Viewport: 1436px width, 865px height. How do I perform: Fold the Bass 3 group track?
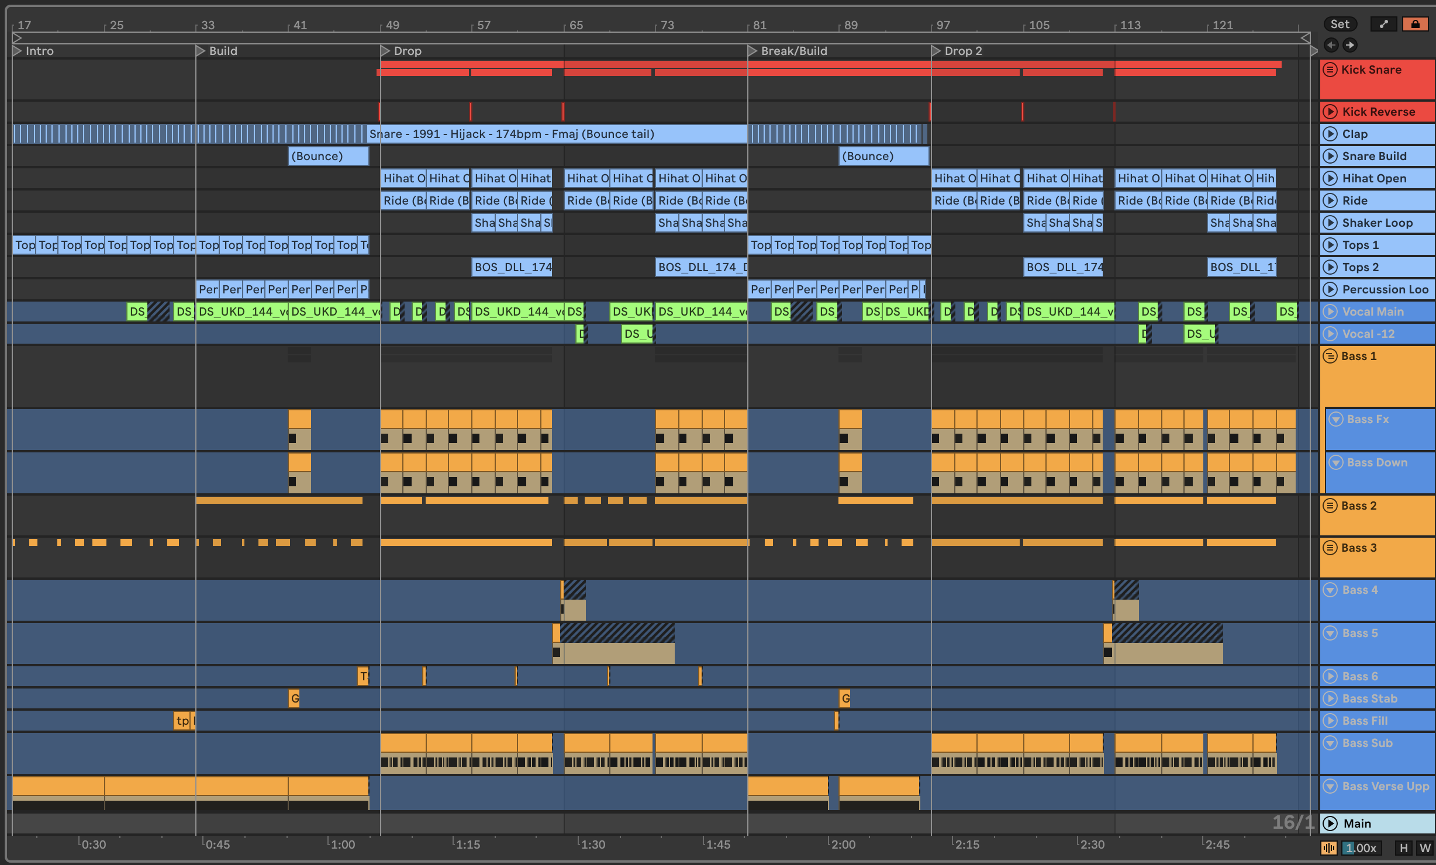click(1330, 548)
